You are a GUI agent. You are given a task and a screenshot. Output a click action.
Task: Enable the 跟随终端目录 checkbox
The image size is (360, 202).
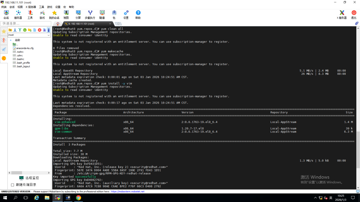pos(13,185)
